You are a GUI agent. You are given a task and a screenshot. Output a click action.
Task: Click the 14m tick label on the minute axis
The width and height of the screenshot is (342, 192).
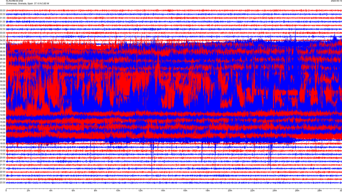click(163, 191)
